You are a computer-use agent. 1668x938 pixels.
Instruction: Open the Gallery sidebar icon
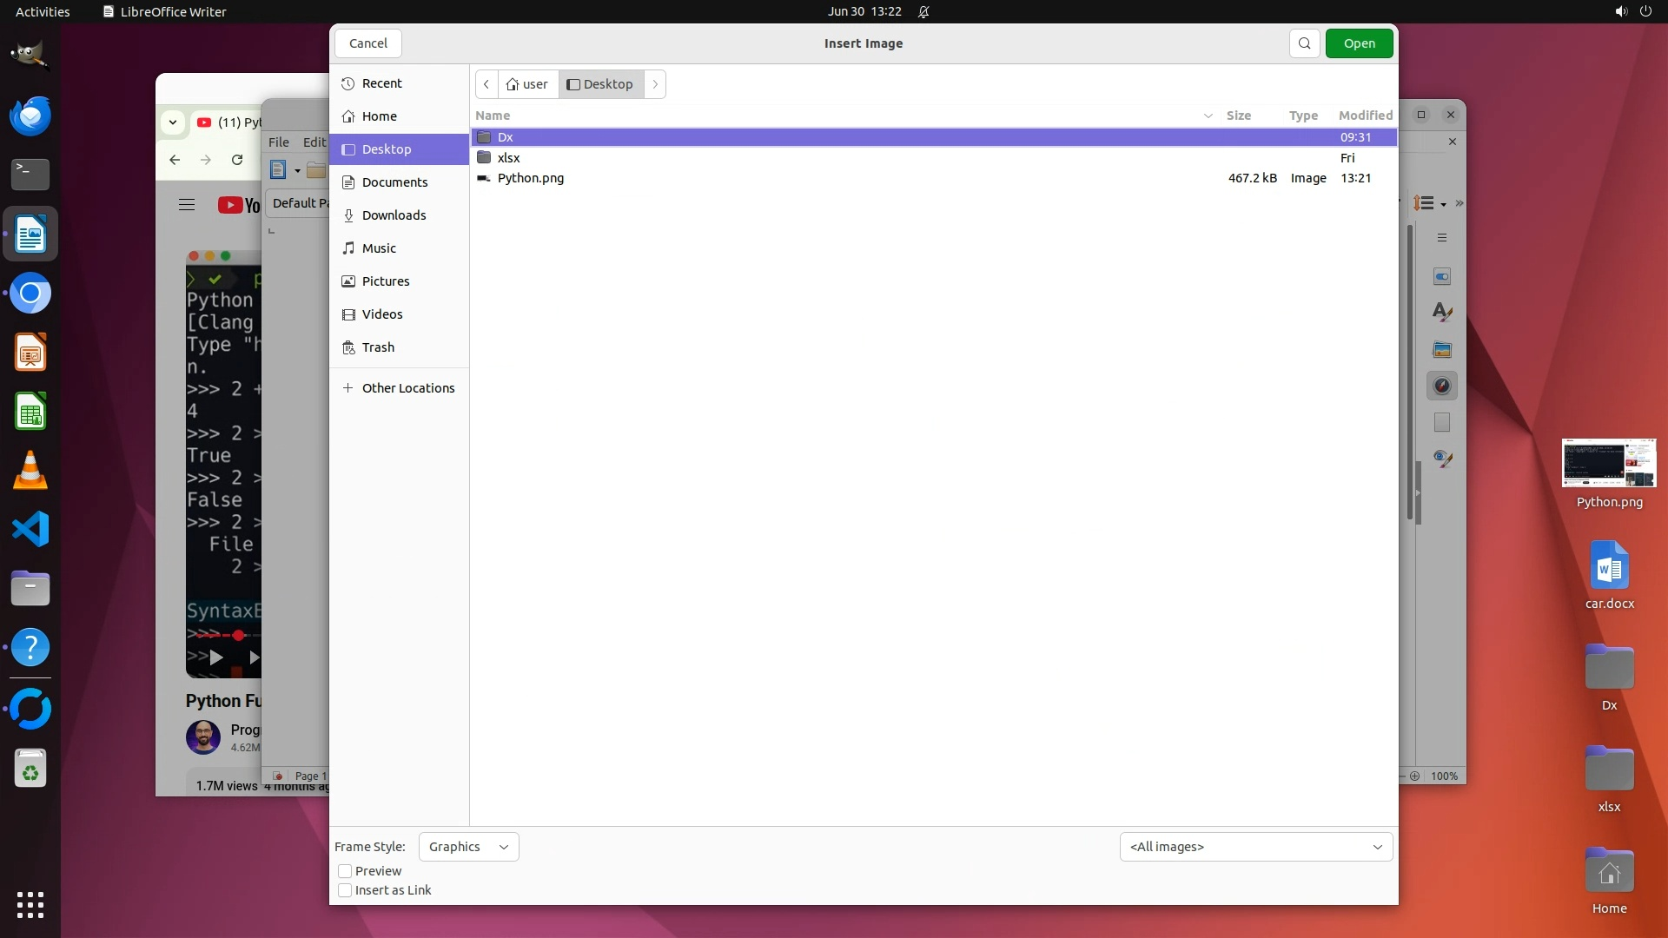click(1442, 350)
